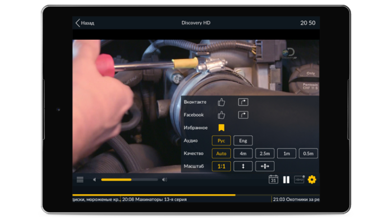
Task: Click the loud speaker icon
Action: tap(164, 180)
